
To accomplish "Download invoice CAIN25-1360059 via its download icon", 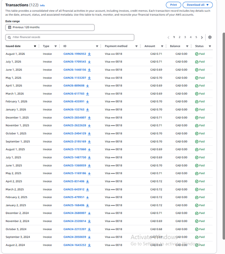I will tap(89, 166).
